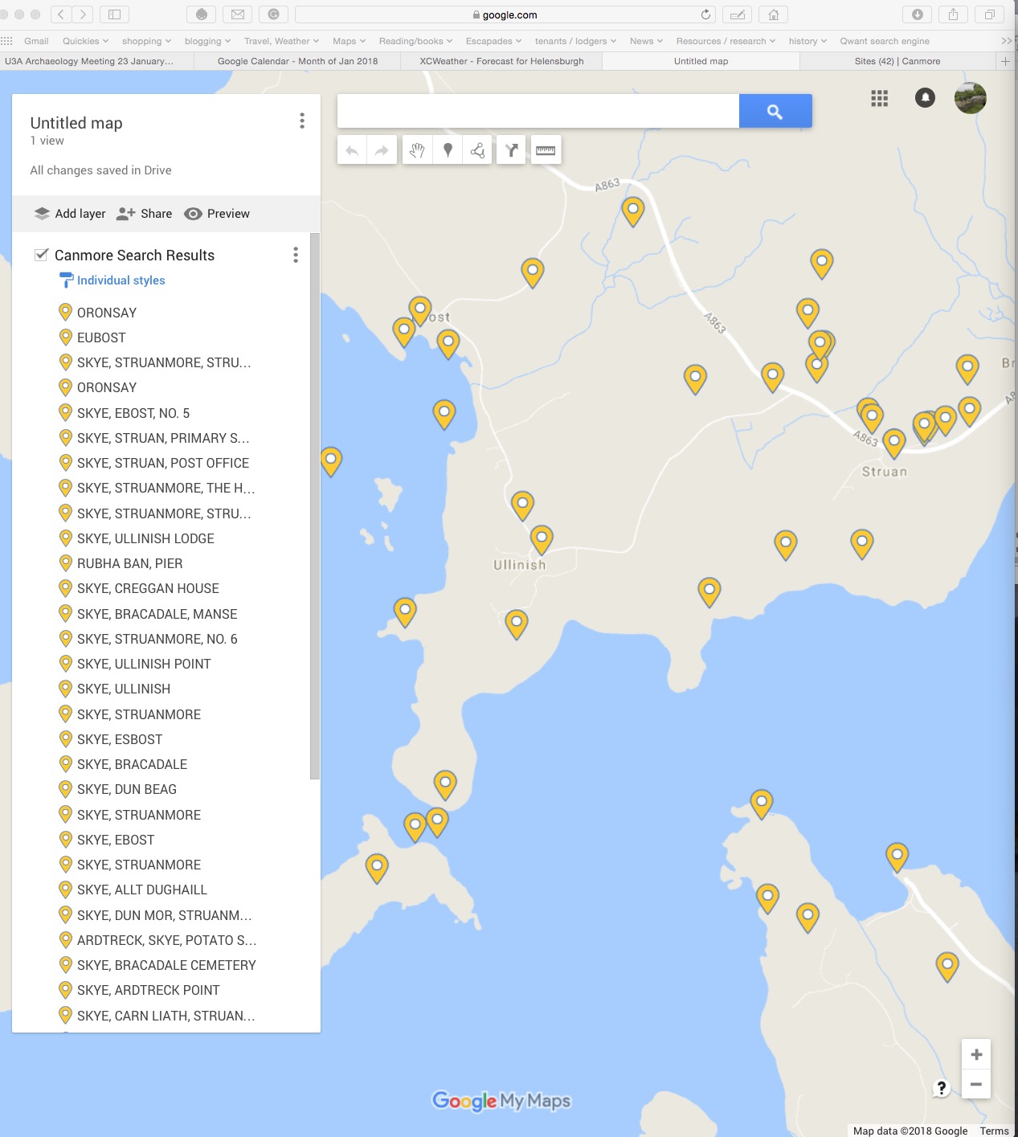The height and width of the screenshot is (1137, 1018).
Task: Open the Google apps grid
Action: click(x=880, y=98)
